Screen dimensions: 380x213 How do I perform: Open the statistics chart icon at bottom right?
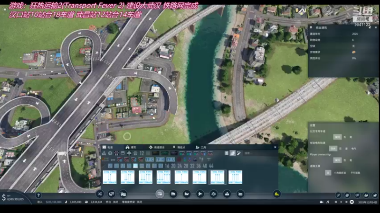tap(366, 195)
